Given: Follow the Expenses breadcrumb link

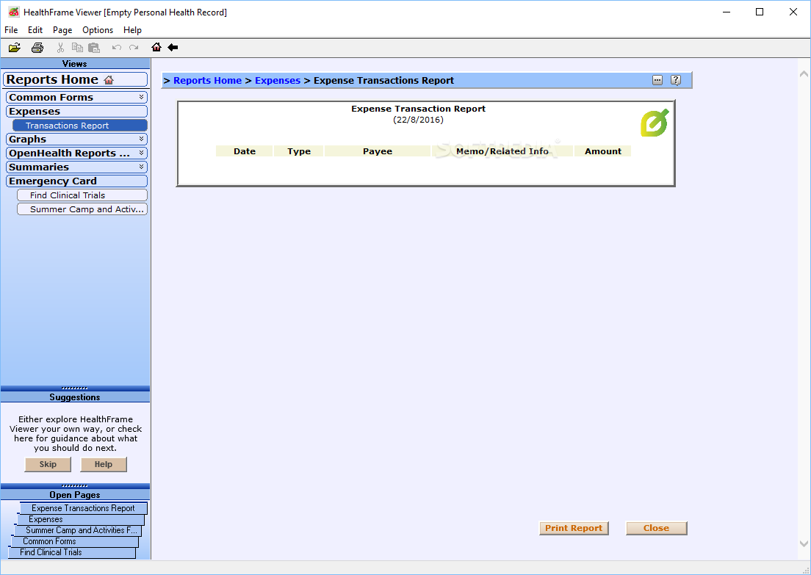Looking at the screenshot, I should (277, 80).
